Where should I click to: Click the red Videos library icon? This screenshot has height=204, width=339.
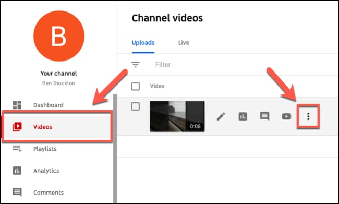pos(17,127)
